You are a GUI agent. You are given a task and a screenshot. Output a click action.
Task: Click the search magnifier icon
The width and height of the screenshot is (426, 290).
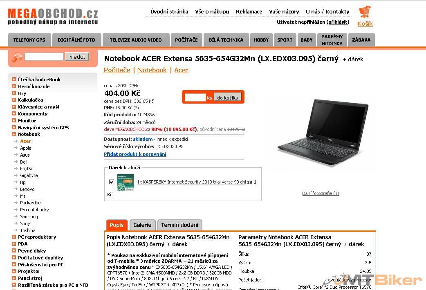coord(17,57)
